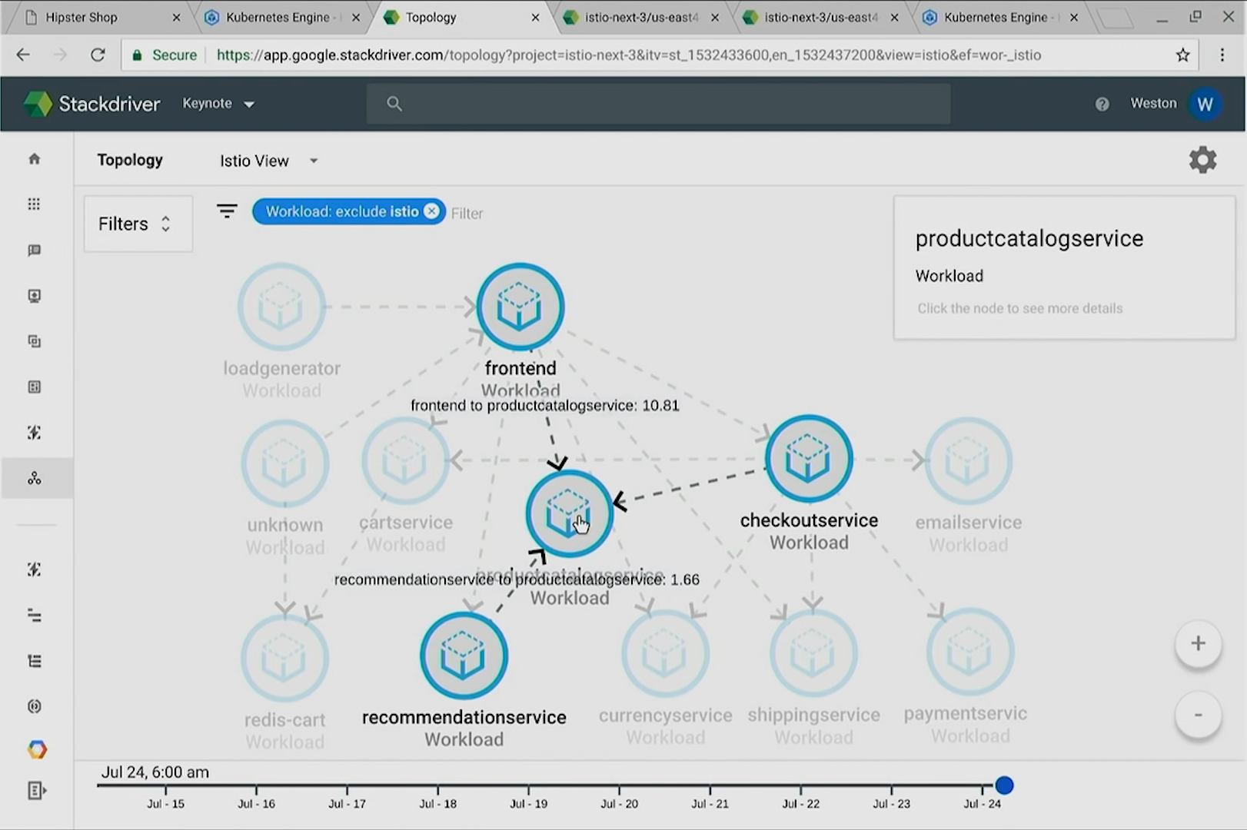Screen dimensions: 1247x830
Task: Select the recommendationservice workload node
Action: 464,656
